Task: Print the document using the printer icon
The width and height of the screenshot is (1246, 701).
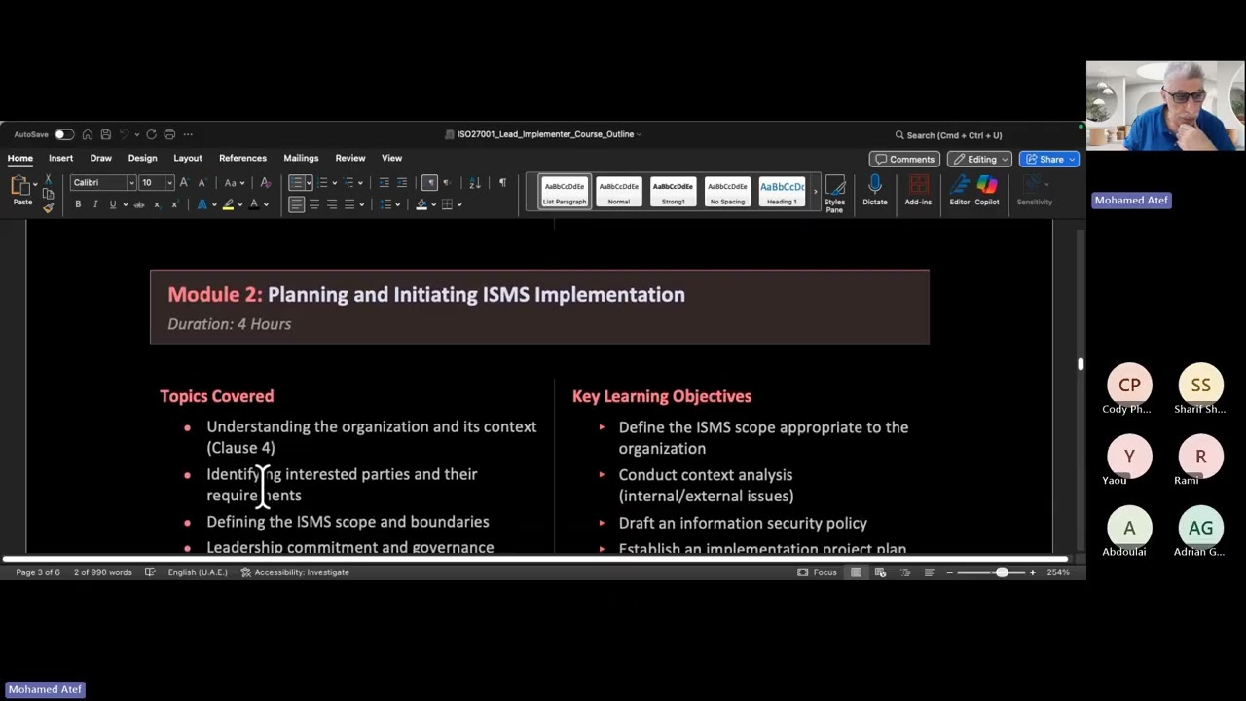Action: point(169,134)
